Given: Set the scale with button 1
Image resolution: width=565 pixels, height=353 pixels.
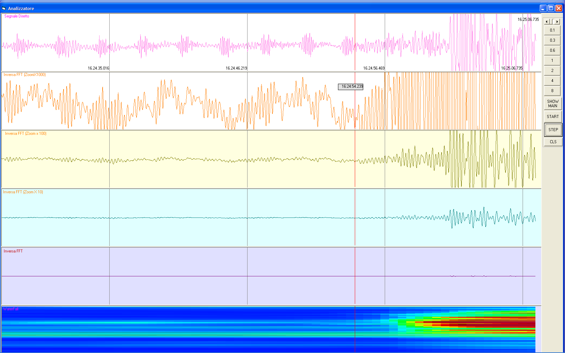Looking at the screenshot, I should [552, 61].
